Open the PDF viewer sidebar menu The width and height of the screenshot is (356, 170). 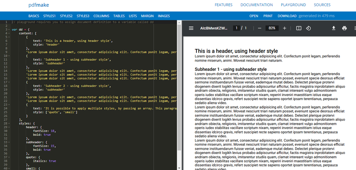(x=191, y=28)
